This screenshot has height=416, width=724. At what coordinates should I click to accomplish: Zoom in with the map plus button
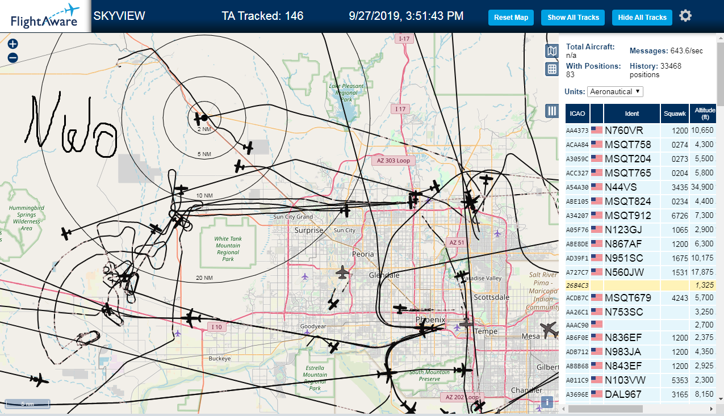tap(13, 44)
